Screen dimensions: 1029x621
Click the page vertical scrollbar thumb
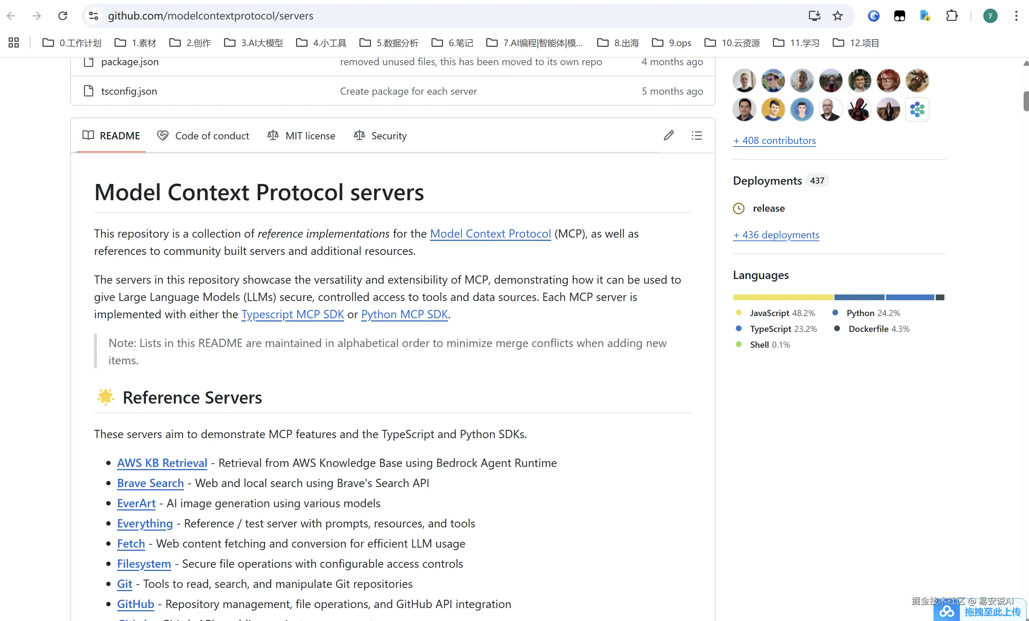coord(1026,101)
